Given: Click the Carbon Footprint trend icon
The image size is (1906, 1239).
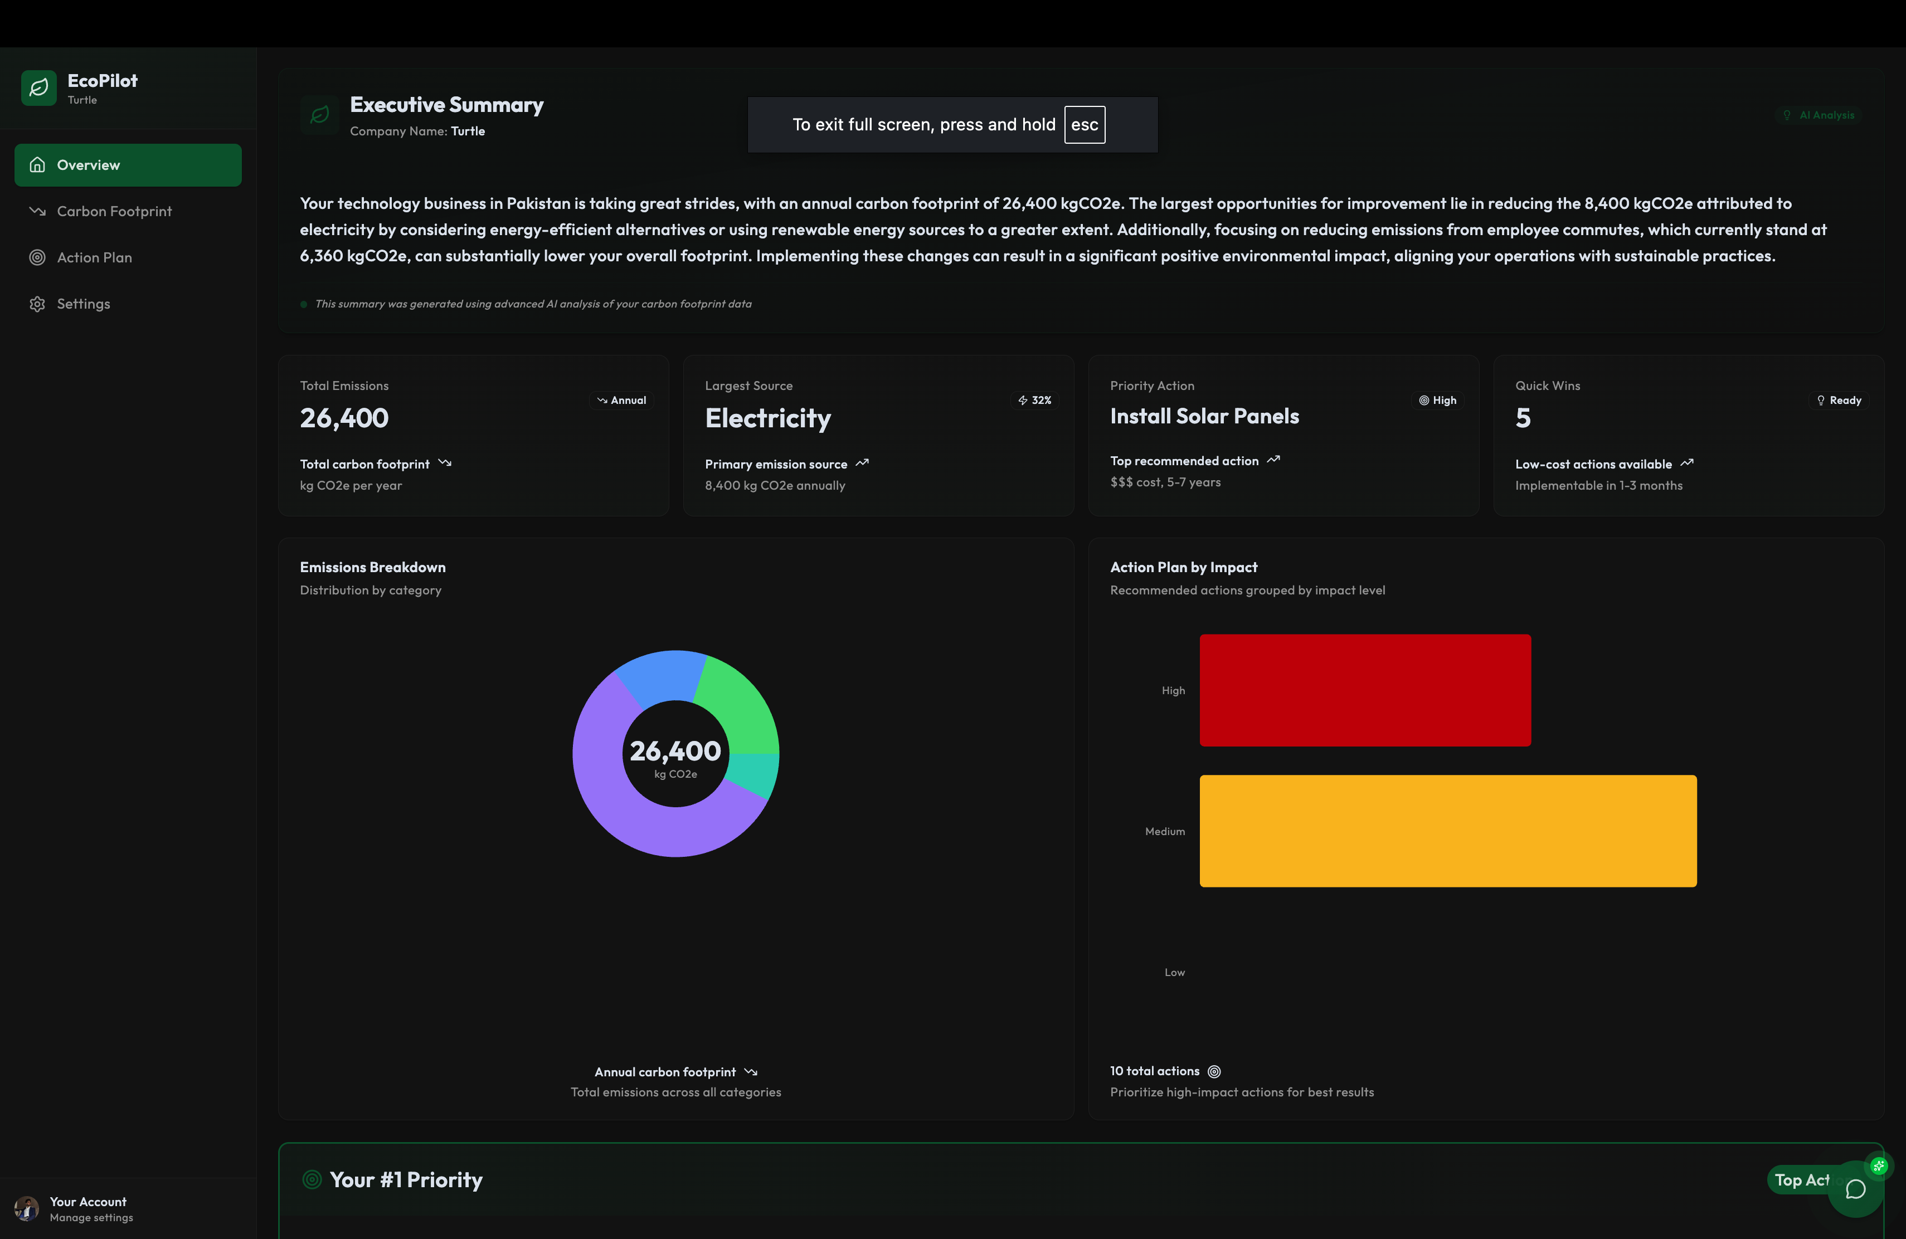Looking at the screenshot, I should coord(37,211).
